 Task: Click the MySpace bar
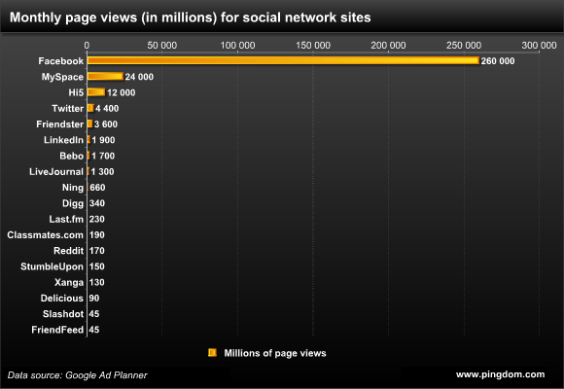pos(105,76)
